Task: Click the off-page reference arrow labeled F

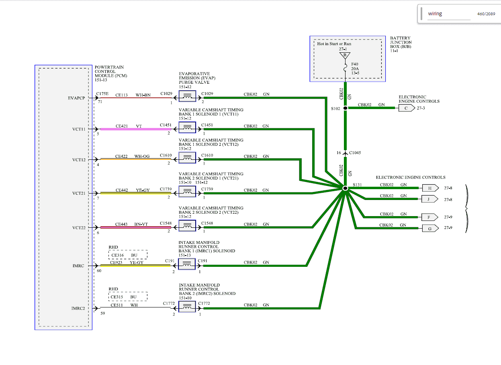Action: [x=430, y=217]
